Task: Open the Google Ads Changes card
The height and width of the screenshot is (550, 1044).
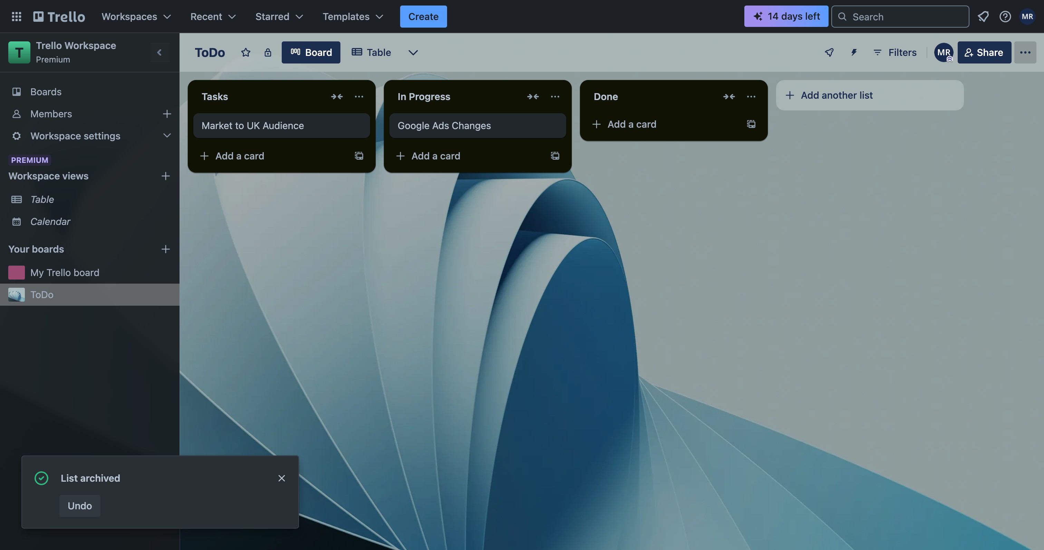Action: click(x=477, y=126)
